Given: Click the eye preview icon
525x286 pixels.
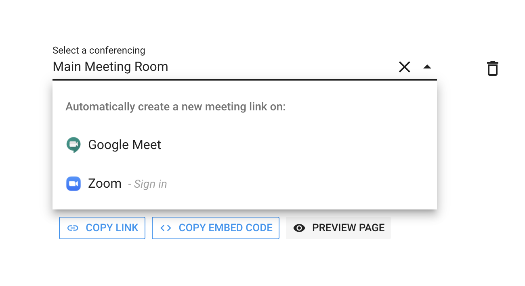Looking at the screenshot, I should tap(299, 228).
